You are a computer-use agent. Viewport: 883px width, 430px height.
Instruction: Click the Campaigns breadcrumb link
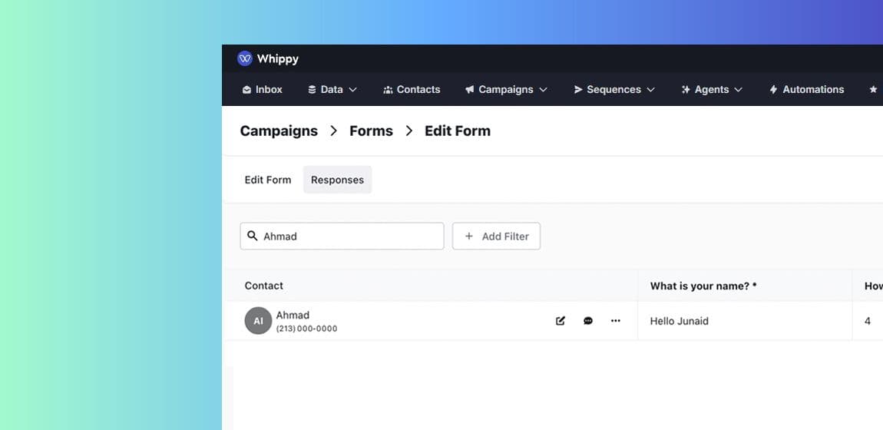pyautogui.click(x=279, y=131)
